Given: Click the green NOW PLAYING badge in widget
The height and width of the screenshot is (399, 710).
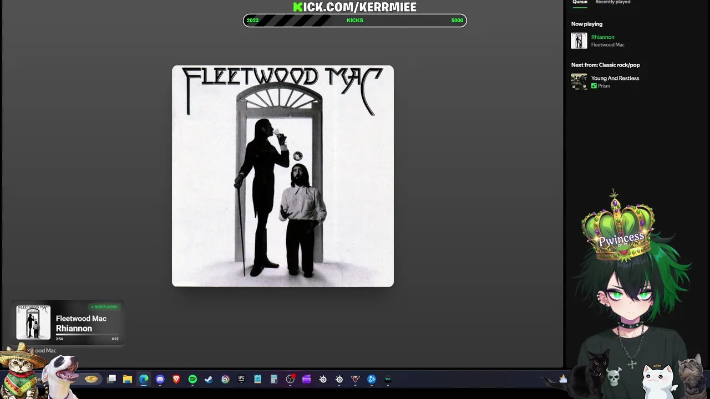Looking at the screenshot, I should coord(104,307).
